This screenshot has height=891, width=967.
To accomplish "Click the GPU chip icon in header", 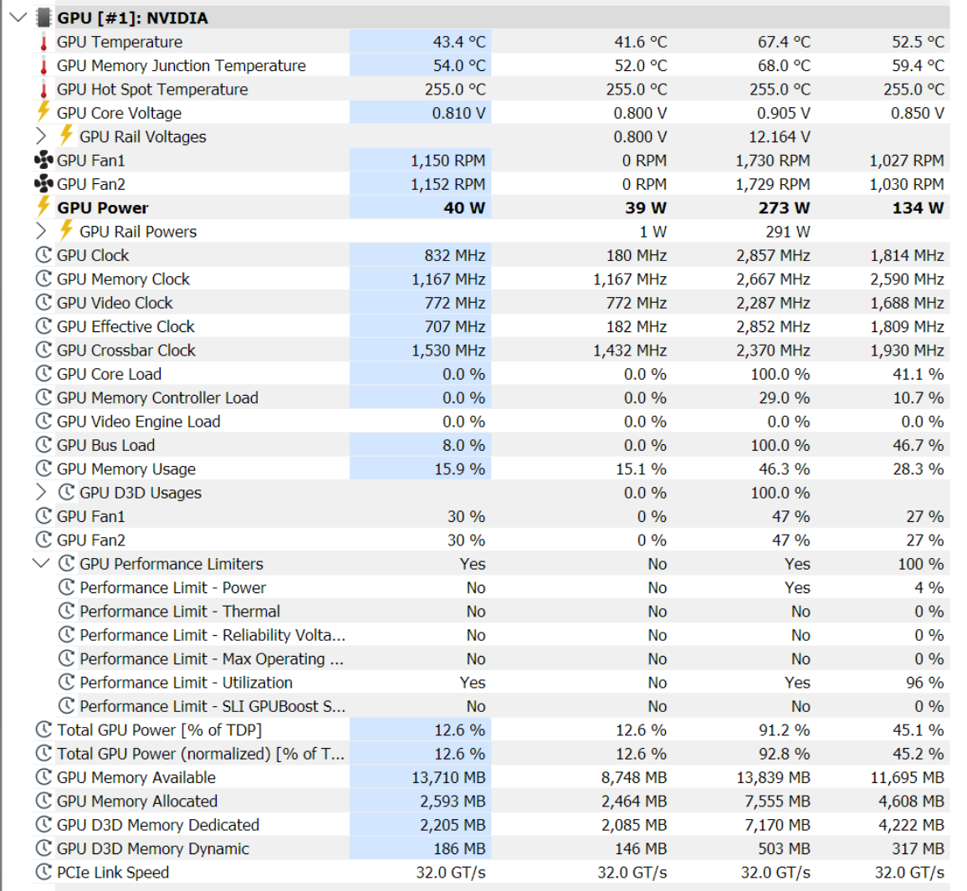I will coord(44,18).
